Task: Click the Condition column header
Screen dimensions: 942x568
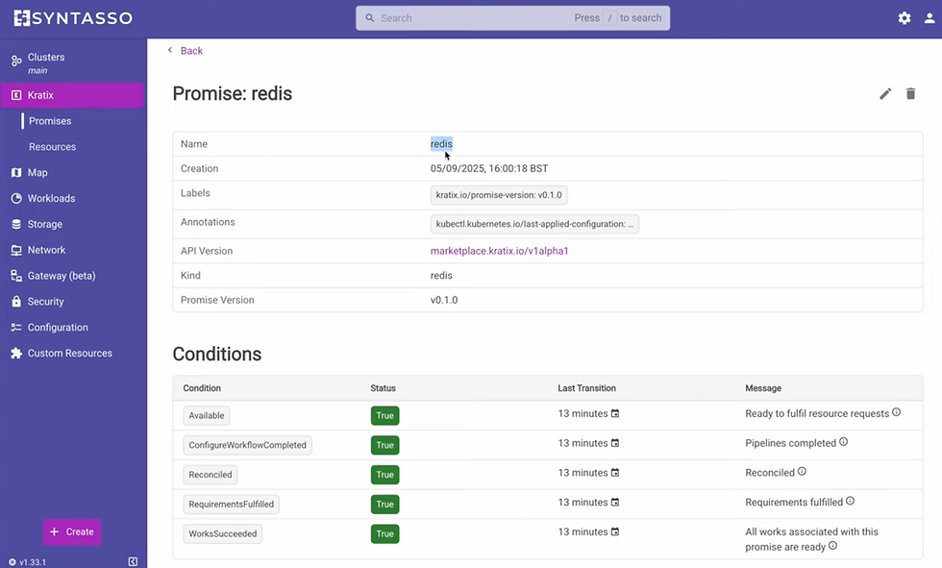Action: click(x=202, y=388)
